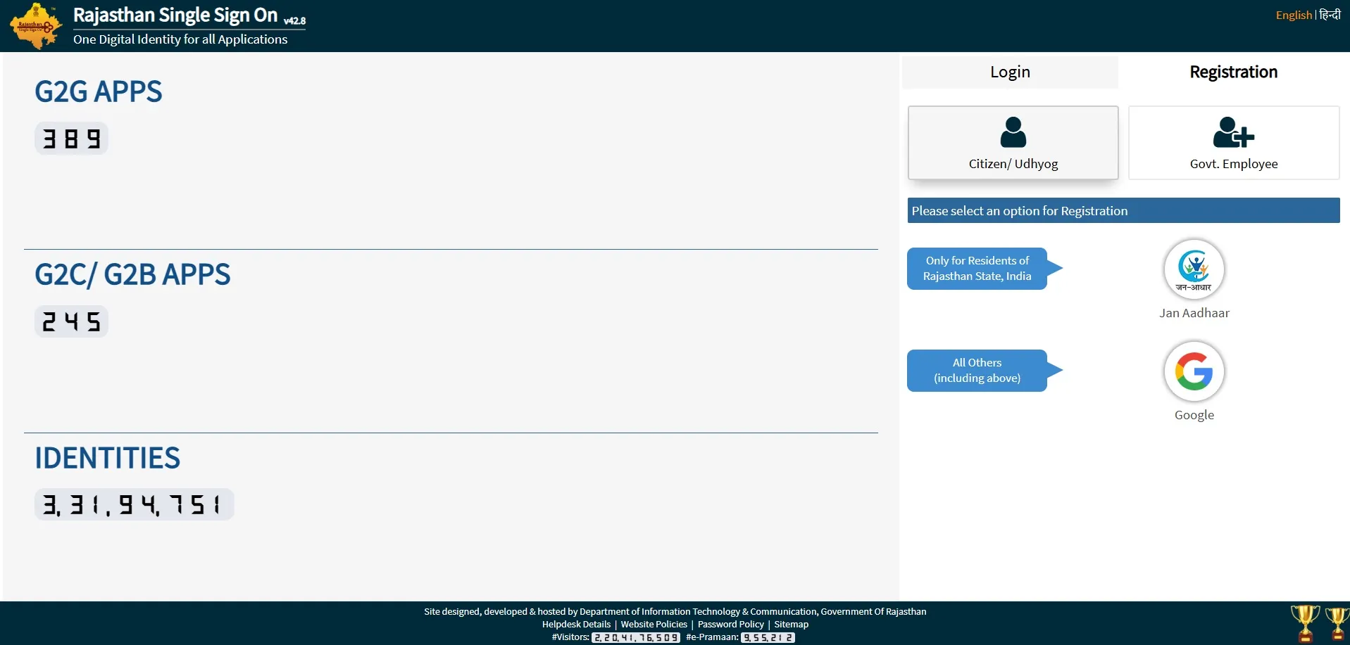This screenshot has width=1350, height=645.
Task: Go to the Sitemap link
Action: pyautogui.click(x=791, y=625)
